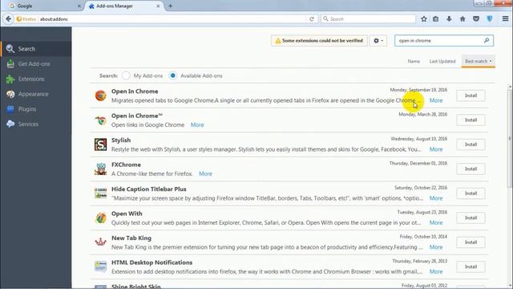513x289 pixels.
Task: Sort results by Name
Action: (414, 61)
